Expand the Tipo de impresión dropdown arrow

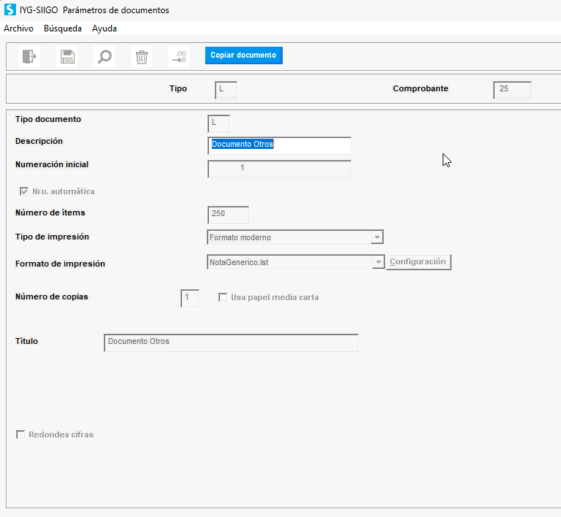click(377, 237)
